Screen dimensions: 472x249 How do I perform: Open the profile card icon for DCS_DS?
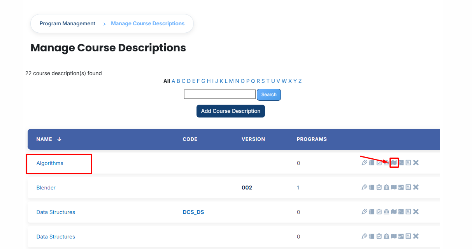tap(408, 212)
